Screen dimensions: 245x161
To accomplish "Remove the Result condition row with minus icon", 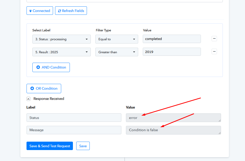I will tap(214, 51).
